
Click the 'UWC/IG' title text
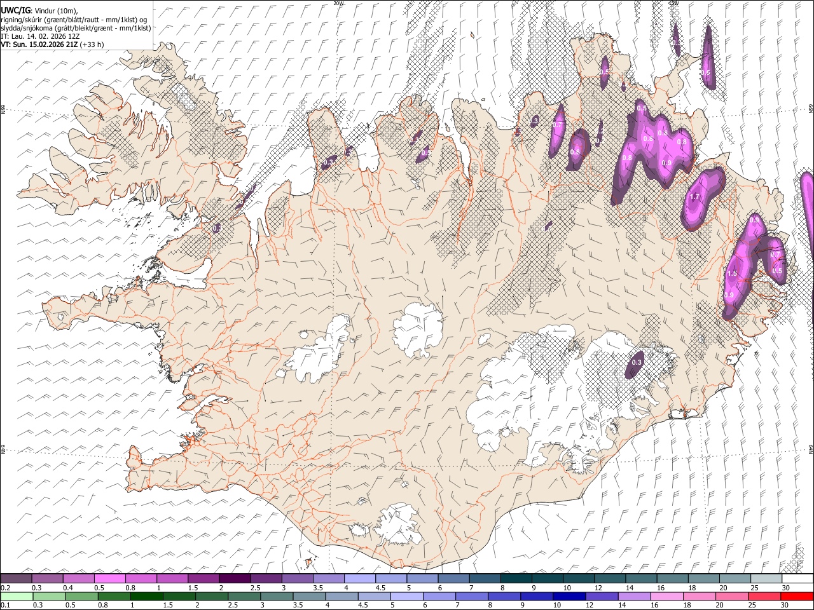(15, 10)
